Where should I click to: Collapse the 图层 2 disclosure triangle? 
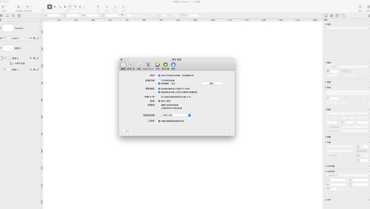click(x=4, y=58)
